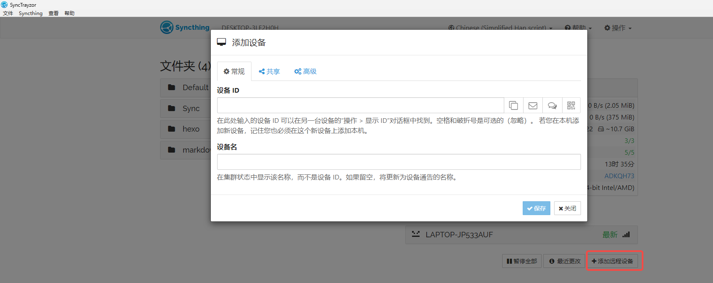Click 添加远程设备 button
The image size is (713, 283).
[x=612, y=261]
